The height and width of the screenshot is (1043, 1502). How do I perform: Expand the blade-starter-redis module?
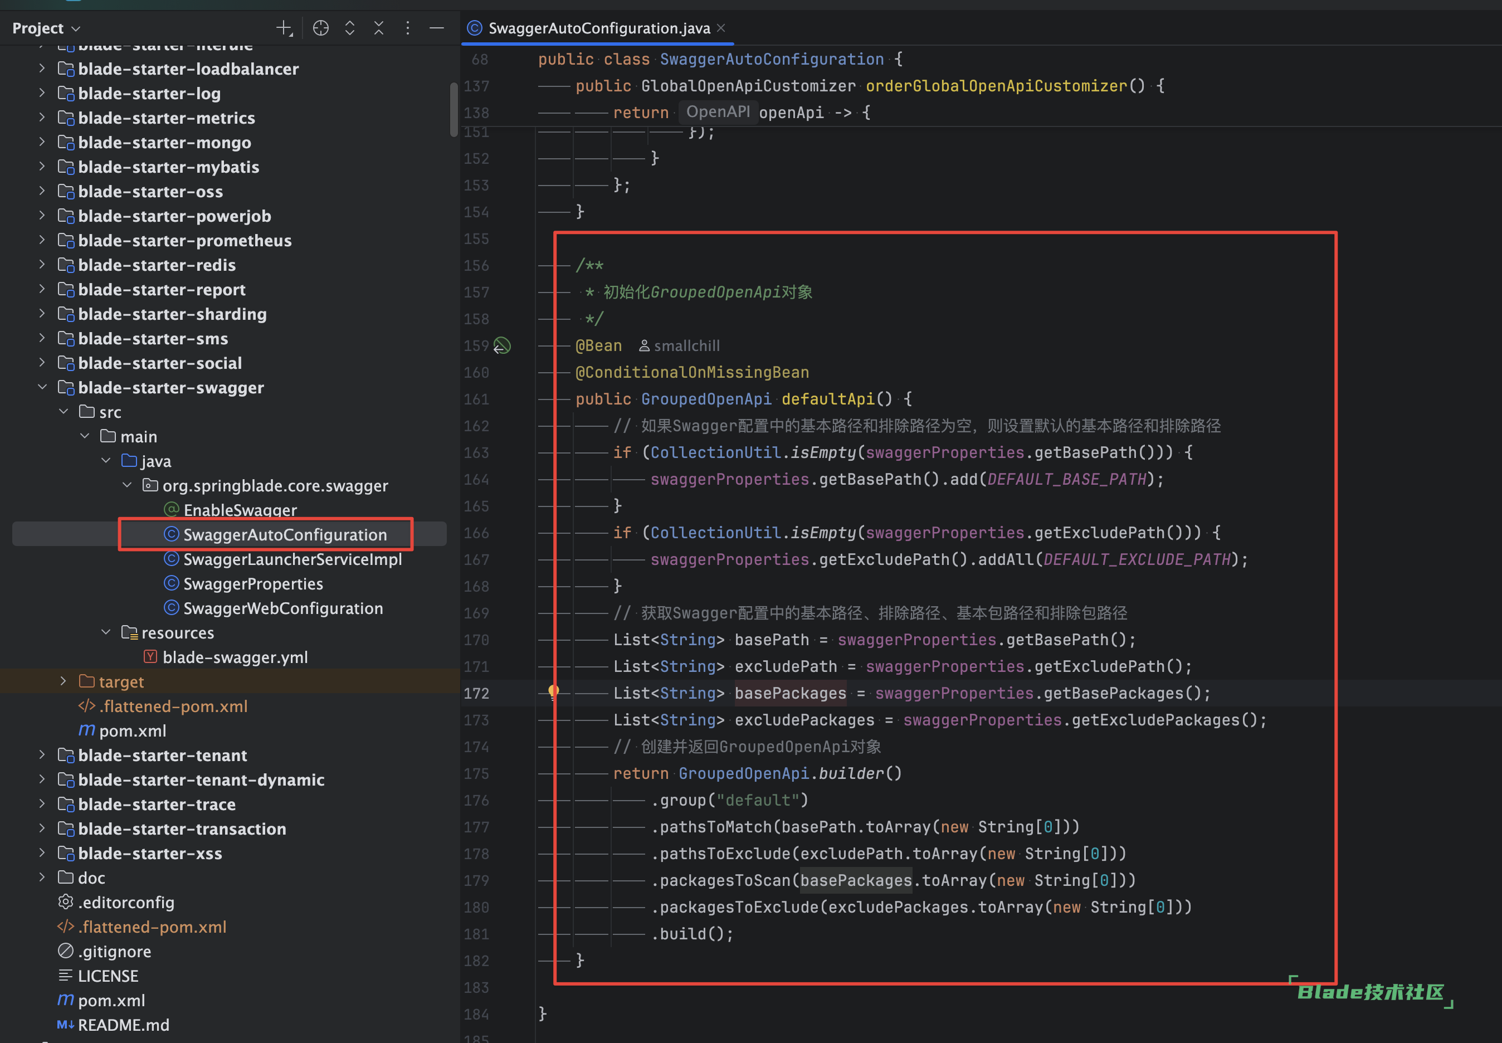pyautogui.click(x=42, y=265)
